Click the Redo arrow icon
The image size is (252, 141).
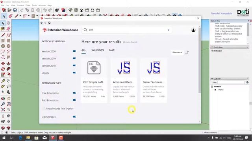50,10
